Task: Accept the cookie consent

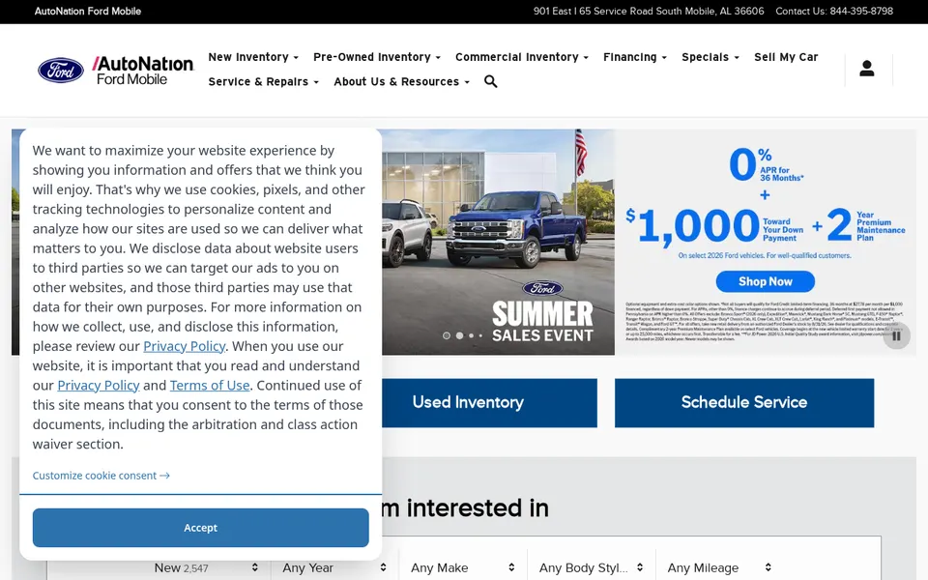Action: tap(201, 528)
